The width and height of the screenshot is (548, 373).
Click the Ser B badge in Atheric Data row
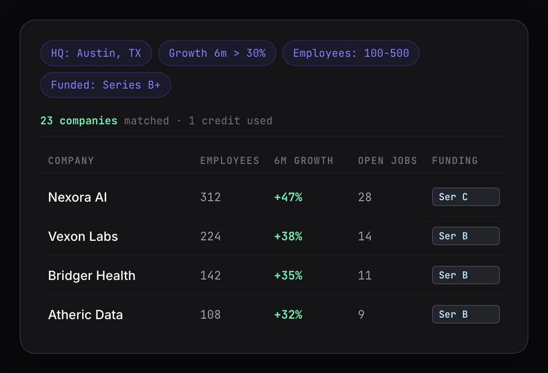click(466, 314)
